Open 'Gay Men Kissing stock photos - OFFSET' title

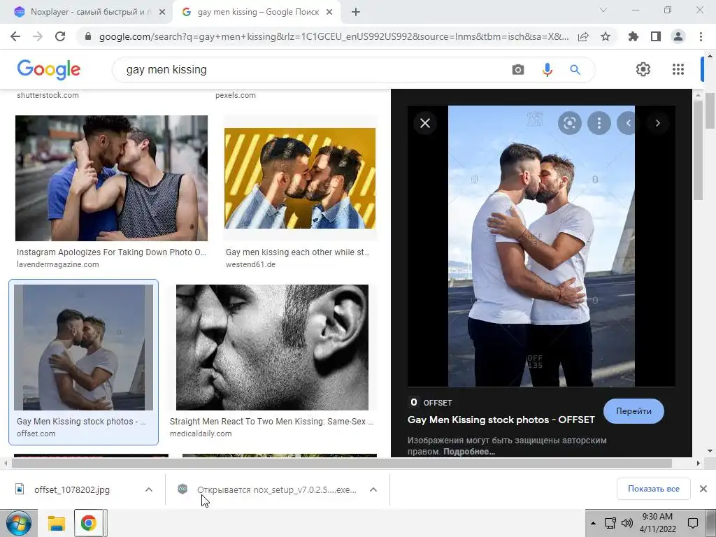pos(501,420)
